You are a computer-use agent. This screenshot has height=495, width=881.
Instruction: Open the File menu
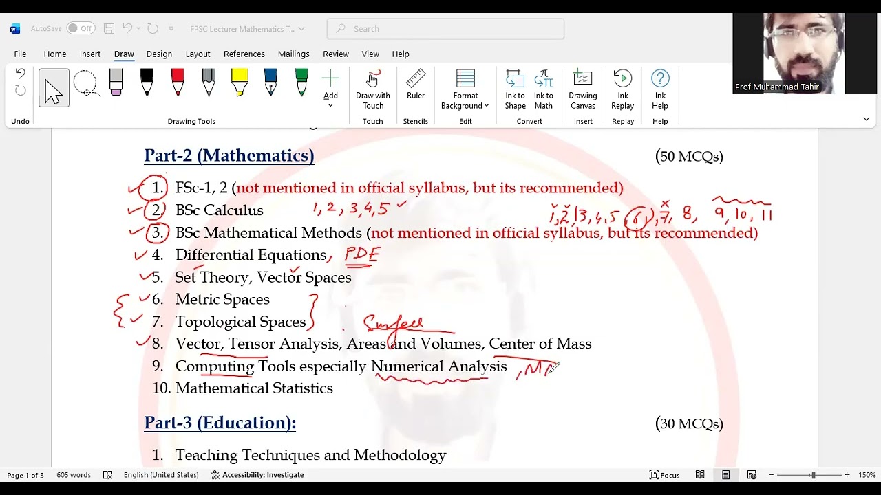[x=20, y=54]
